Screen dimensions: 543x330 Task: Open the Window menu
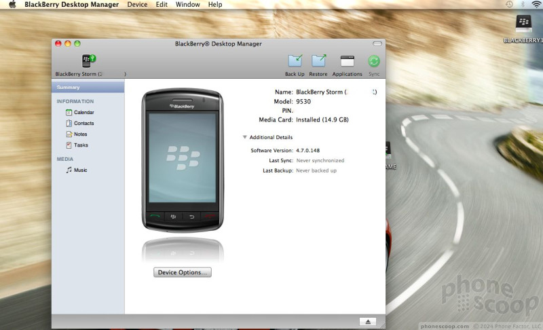188,5
